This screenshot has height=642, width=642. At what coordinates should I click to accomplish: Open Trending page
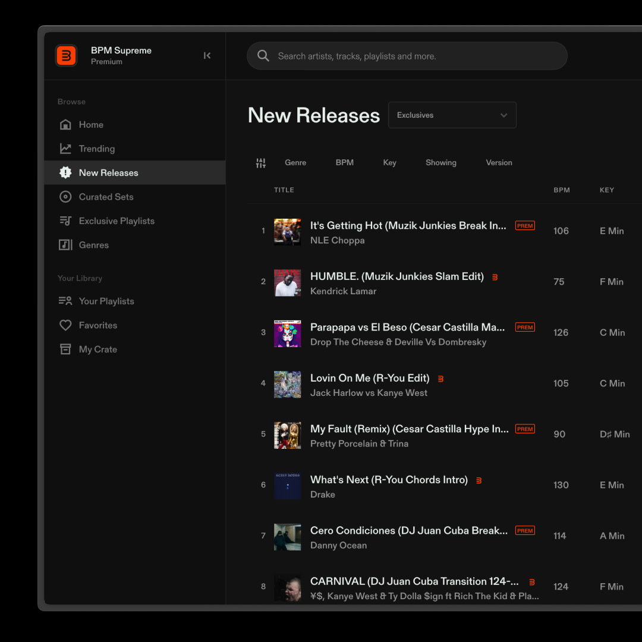coord(135,149)
